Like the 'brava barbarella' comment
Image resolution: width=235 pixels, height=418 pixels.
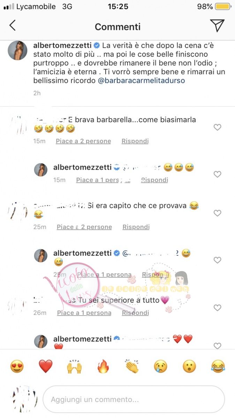[x=218, y=127]
